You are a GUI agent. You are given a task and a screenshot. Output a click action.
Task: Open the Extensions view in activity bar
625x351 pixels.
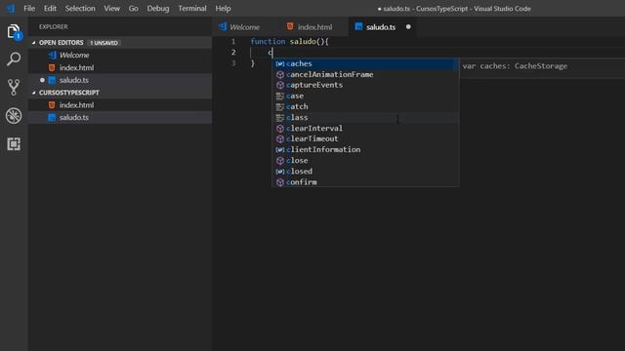click(14, 144)
